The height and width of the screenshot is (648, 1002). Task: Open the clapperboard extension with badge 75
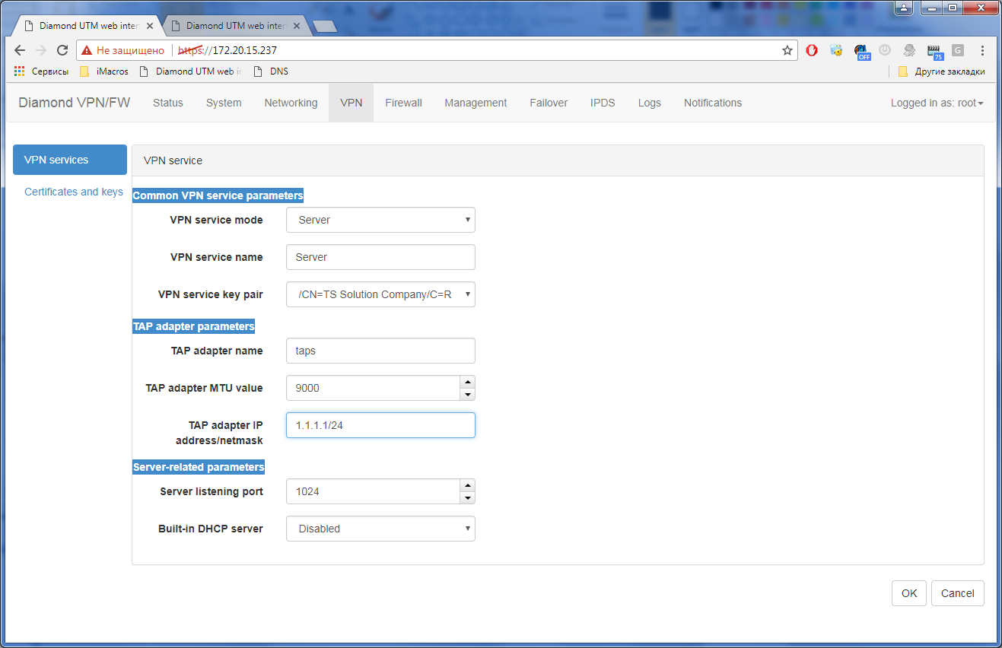tap(934, 51)
